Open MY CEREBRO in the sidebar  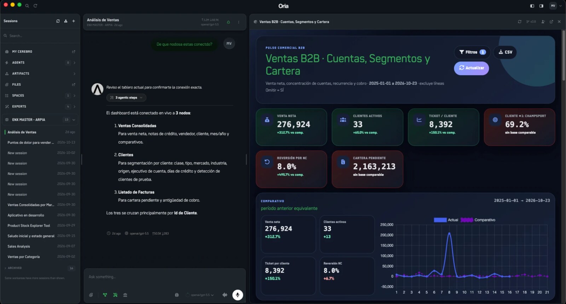point(22,52)
